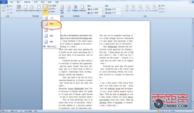Click the language 中文(中国) indicator
Image resolution: width=194 pixels, height=113 pixels.
pyautogui.click(x=28, y=111)
